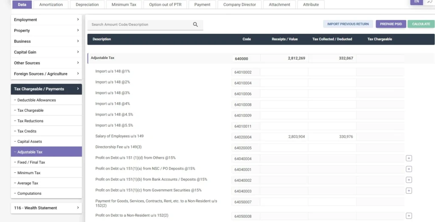Image resolution: width=435 pixels, height=222 pixels.
Task: Expand the Employment section
Action: tap(46, 19)
